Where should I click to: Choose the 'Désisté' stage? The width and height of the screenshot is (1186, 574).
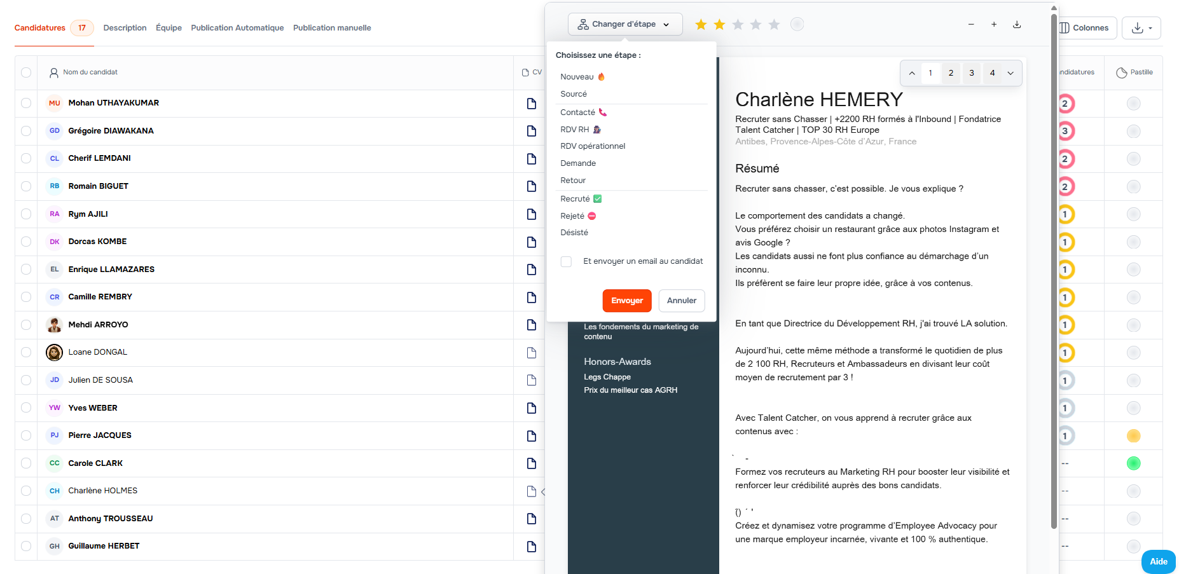(574, 233)
